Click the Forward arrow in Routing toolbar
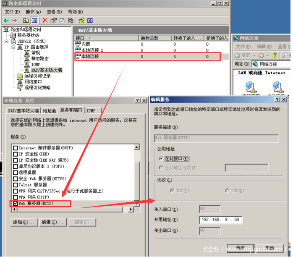 pyautogui.click(x=15, y=21)
